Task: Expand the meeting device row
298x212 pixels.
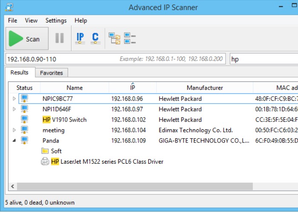Action: tap(14, 130)
